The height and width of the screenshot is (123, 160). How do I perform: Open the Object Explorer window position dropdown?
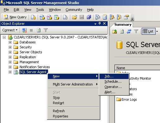95,24
